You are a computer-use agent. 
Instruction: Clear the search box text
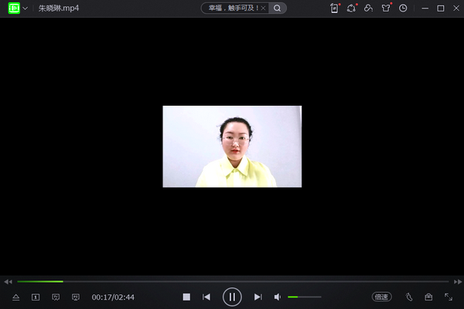(263, 8)
